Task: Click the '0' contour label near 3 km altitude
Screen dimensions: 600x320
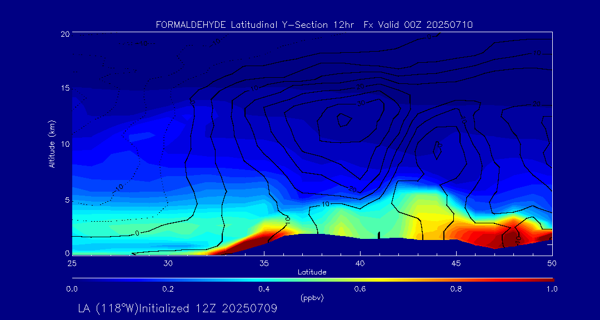Action: [137, 233]
